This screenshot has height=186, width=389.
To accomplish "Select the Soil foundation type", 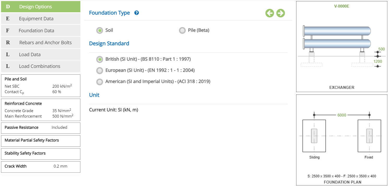I will click(100, 30).
